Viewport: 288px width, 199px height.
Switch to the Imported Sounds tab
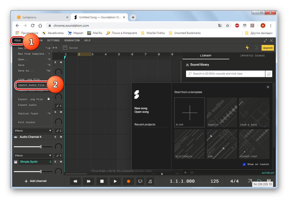[252, 56]
